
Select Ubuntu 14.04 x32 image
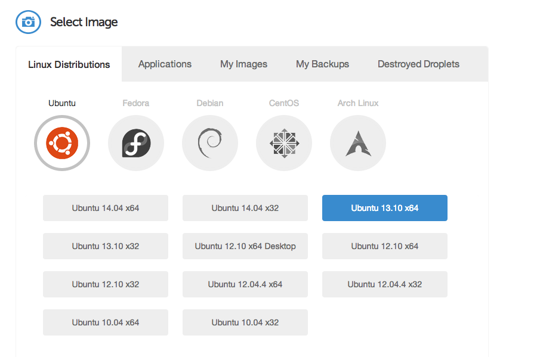(245, 208)
